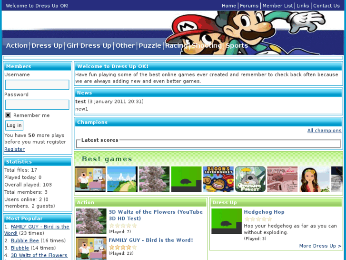Click the Username input field
This screenshot has width=346, height=260.
click(x=37, y=85)
